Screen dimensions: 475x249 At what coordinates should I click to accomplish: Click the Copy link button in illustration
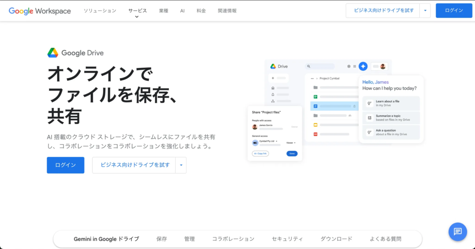point(260,154)
